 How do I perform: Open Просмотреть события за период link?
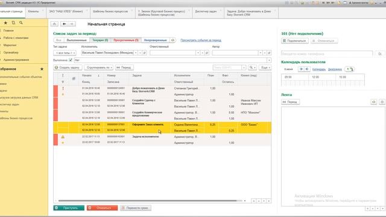[201, 40]
